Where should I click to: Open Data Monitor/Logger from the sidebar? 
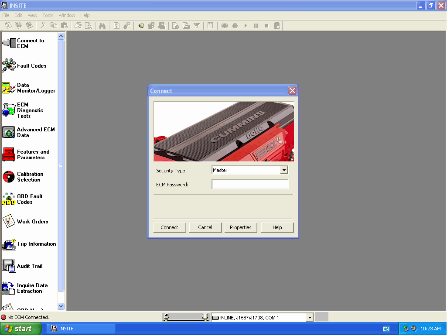point(9,88)
